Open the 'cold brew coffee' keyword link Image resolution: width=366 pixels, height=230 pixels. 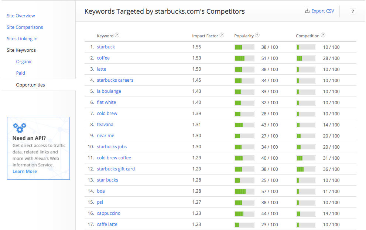[114, 158]
